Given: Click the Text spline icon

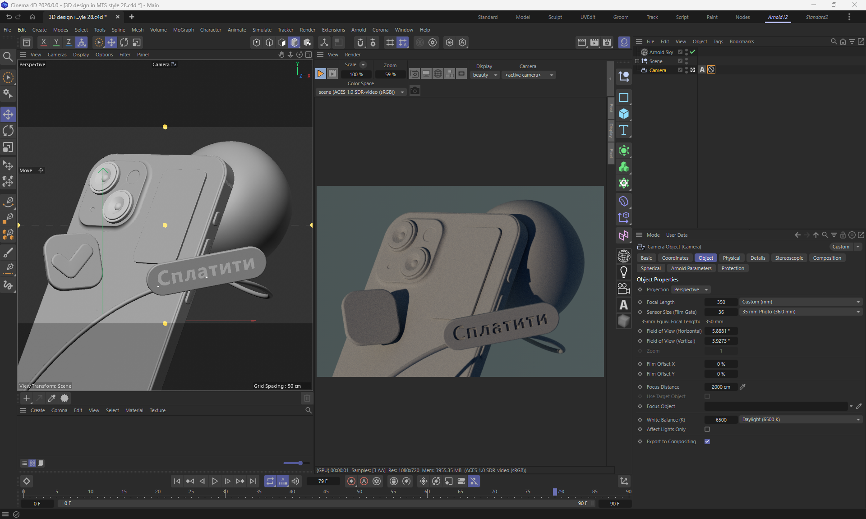Looking at the screenshot, I should pos(624,130).
